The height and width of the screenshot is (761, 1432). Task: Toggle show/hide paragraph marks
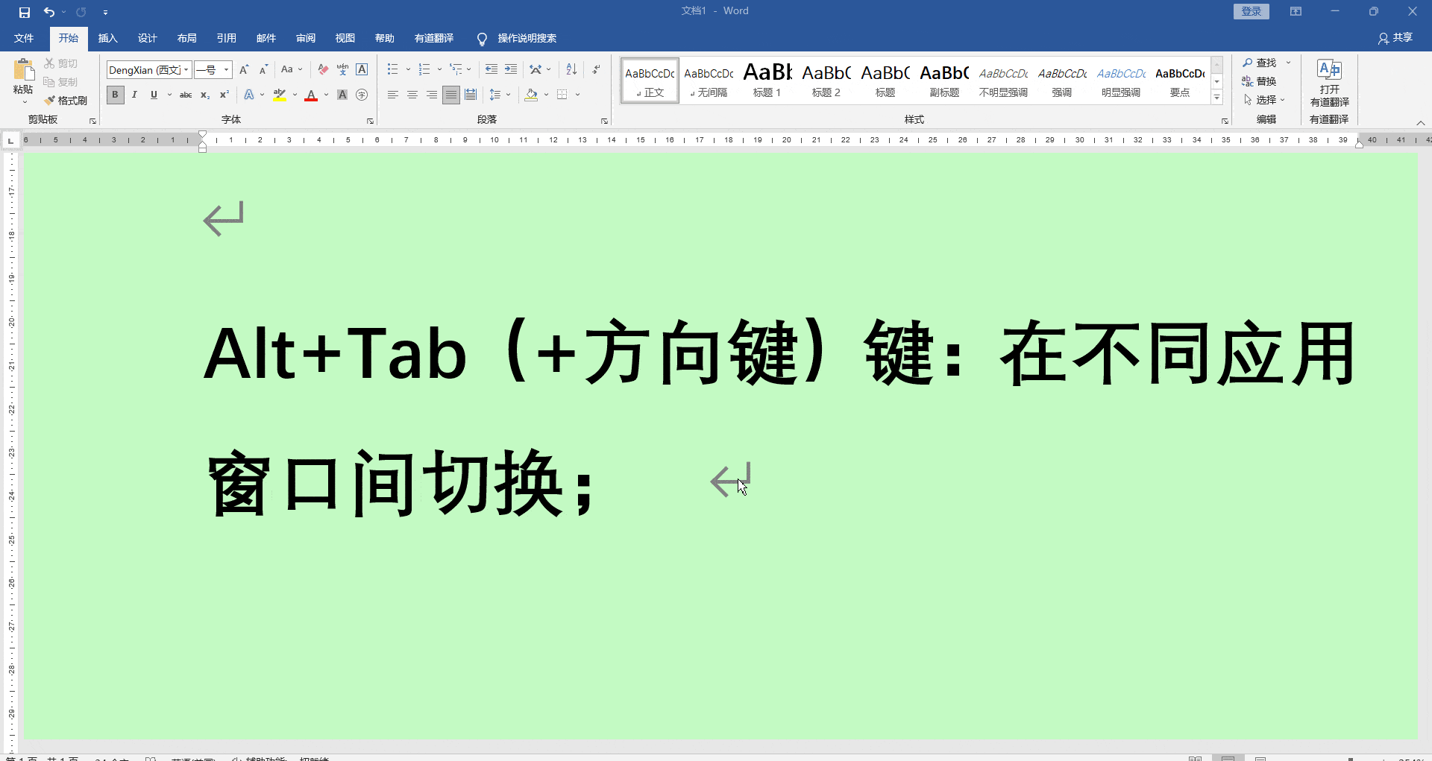pos(596,70)
